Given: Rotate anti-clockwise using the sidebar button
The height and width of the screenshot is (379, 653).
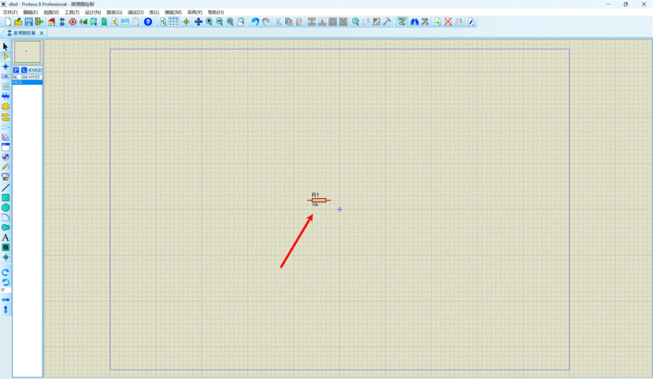Looking at the screenshot, I should (6, 282).
